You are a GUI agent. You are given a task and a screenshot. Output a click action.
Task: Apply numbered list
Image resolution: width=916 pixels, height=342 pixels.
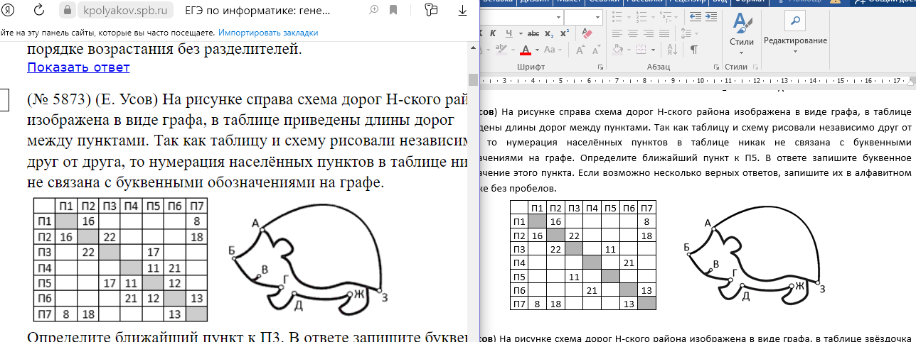point(641,16)
